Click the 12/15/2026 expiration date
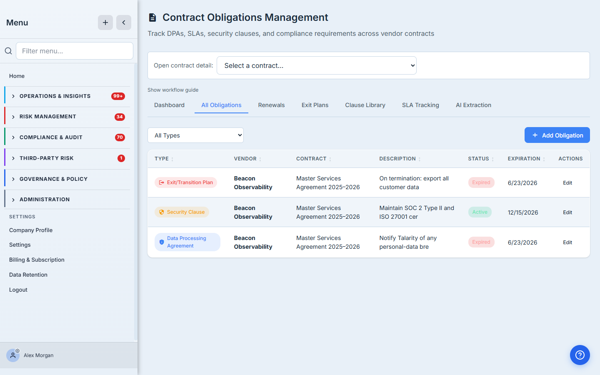Screen dimensions: 600x375 523,212
